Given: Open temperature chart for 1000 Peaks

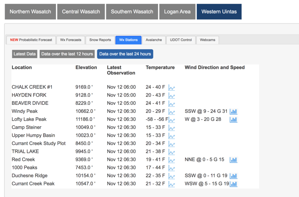Looking at the screenshot, I should [x=172, y=168].
